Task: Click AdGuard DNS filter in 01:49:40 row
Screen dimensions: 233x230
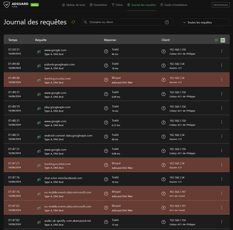Action: click(x=122, y=83)
